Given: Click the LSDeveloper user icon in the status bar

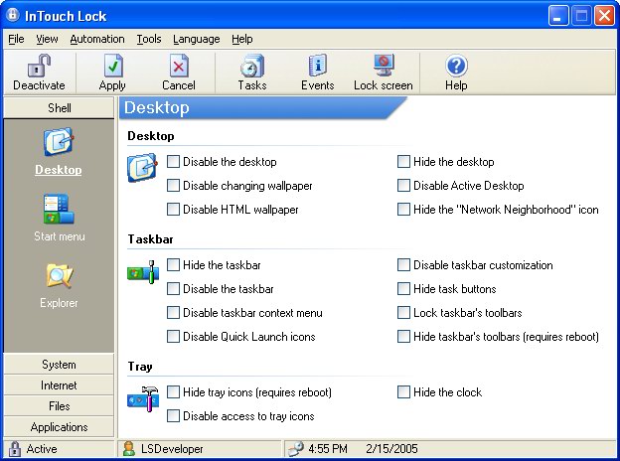Looking at the screenshot, I should (x=128, y=449).
